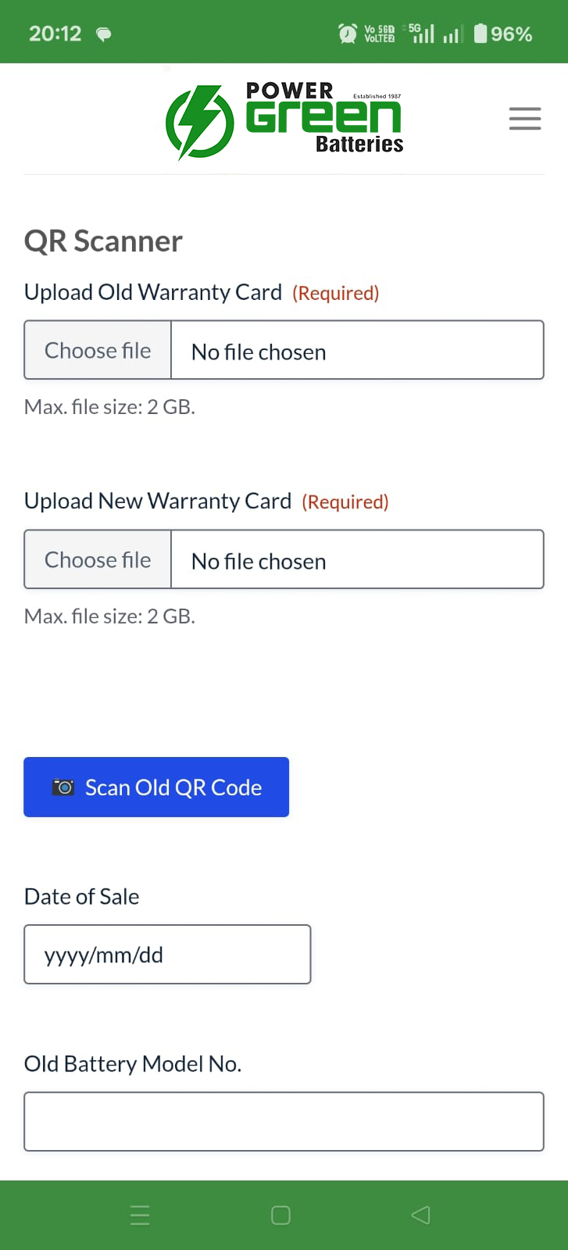Tap the New Warranty 'No file chosen' area
568x1250 pixels.
(x=356, y=560)
